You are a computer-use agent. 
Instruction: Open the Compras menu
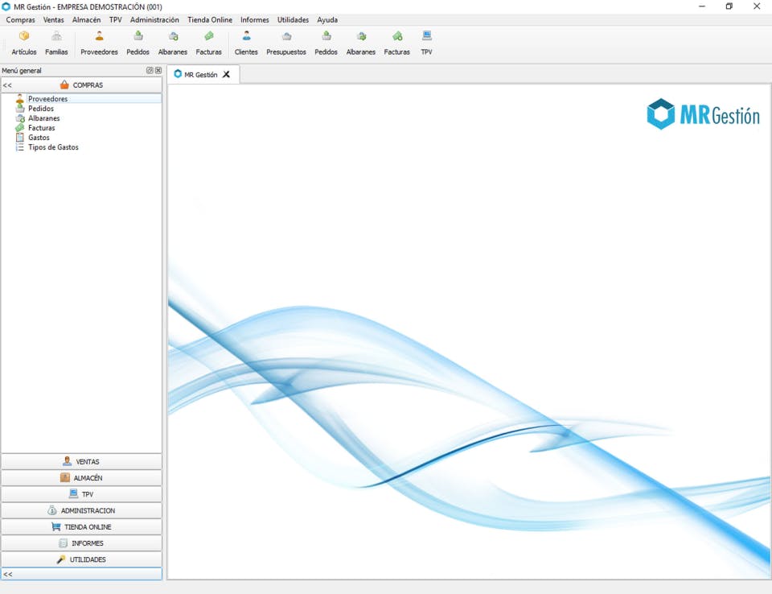pyautogui.click(x=20, y=19)
